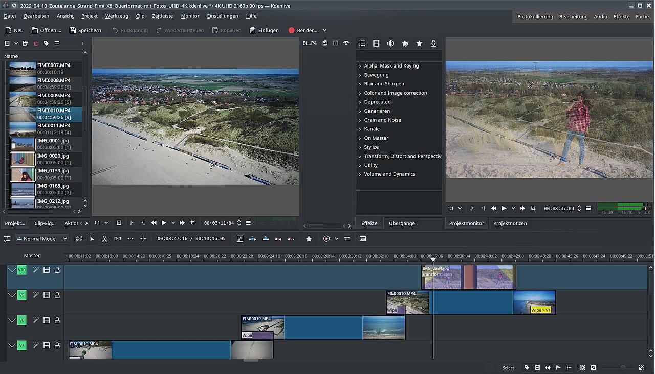Collapse track V7 with its chevron

(12, 346)
